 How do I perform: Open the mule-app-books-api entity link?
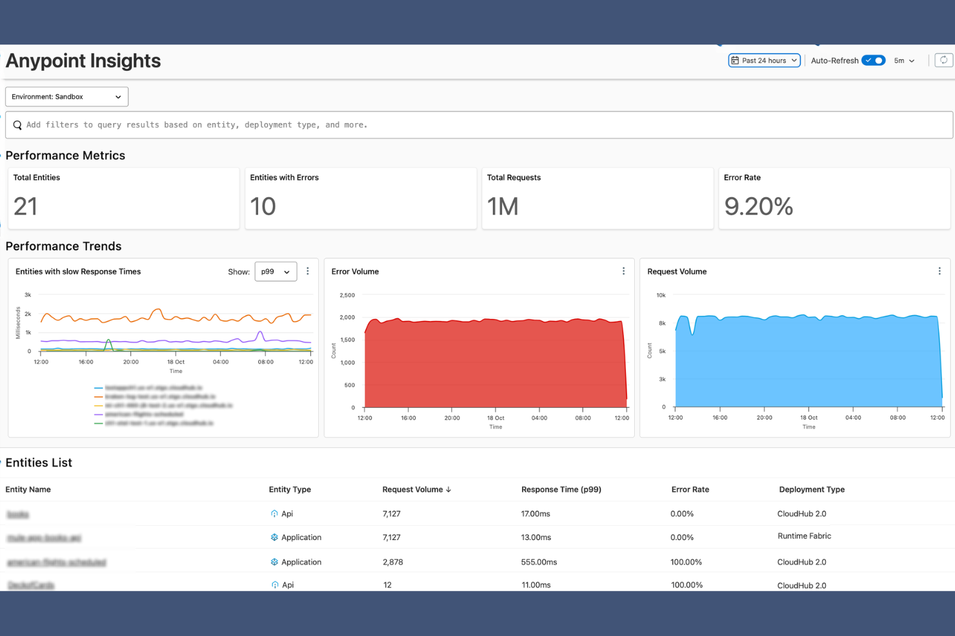coord(44,537)
